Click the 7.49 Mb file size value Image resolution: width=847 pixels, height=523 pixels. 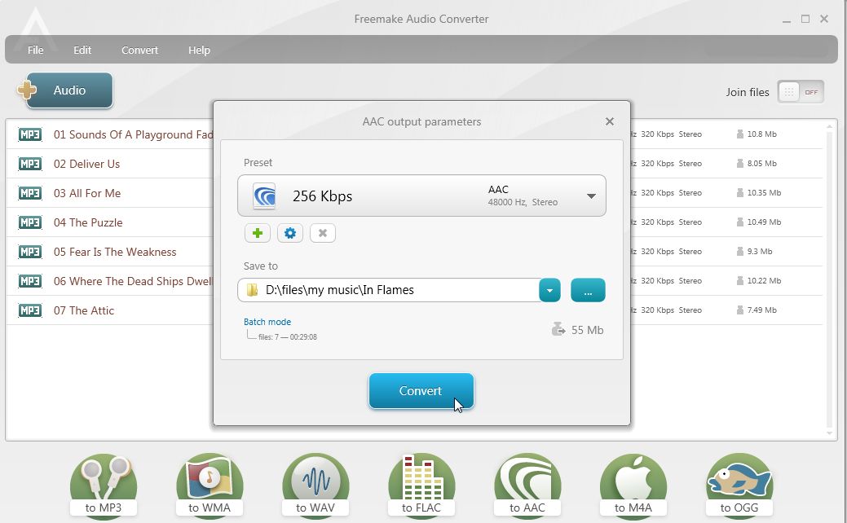761,310
